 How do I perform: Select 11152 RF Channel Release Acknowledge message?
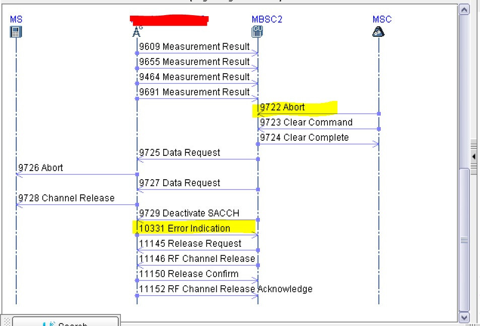point(226,289)
